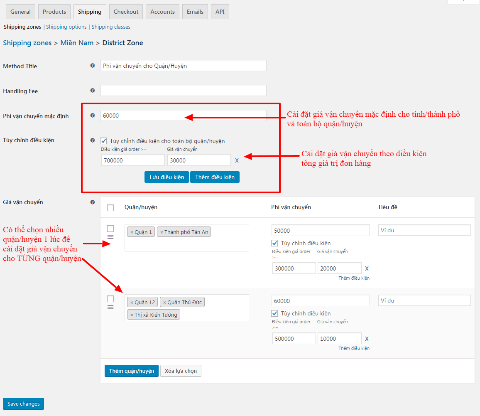Click the drag handle on the first district row
480x416 pixels.
coord(110,237)
